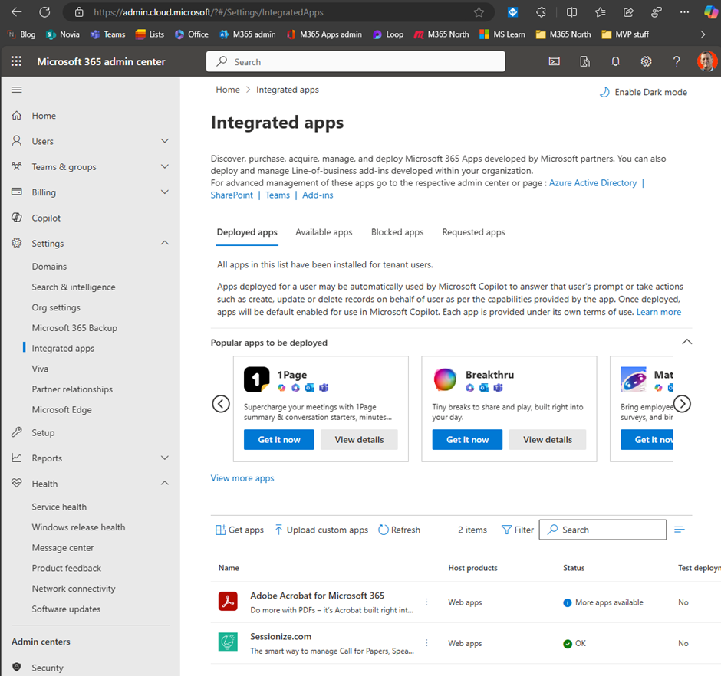Open the Filter options for apps

tap(517, 530)
